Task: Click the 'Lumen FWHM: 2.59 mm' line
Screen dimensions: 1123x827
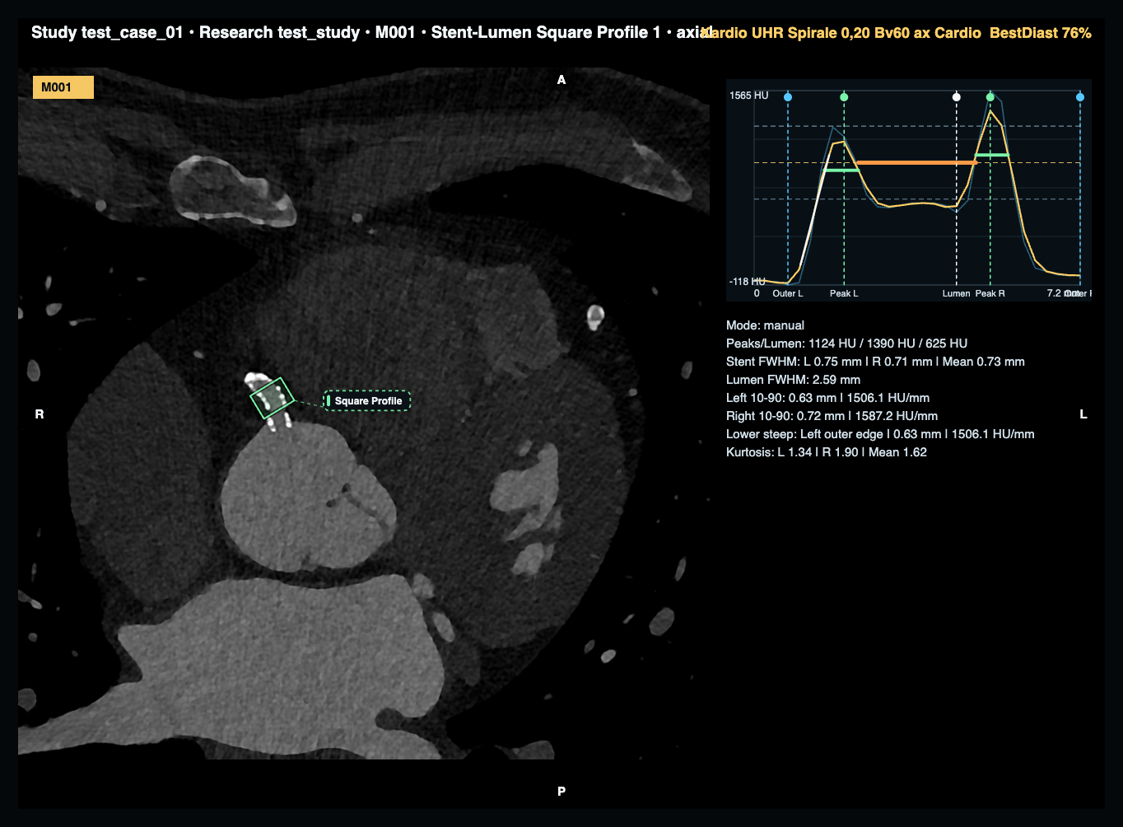Action: coord(793,380)
